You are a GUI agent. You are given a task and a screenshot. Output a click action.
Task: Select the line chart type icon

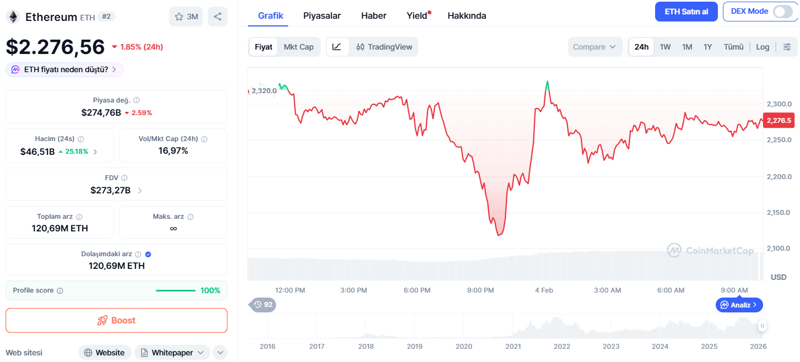point(337,47)
